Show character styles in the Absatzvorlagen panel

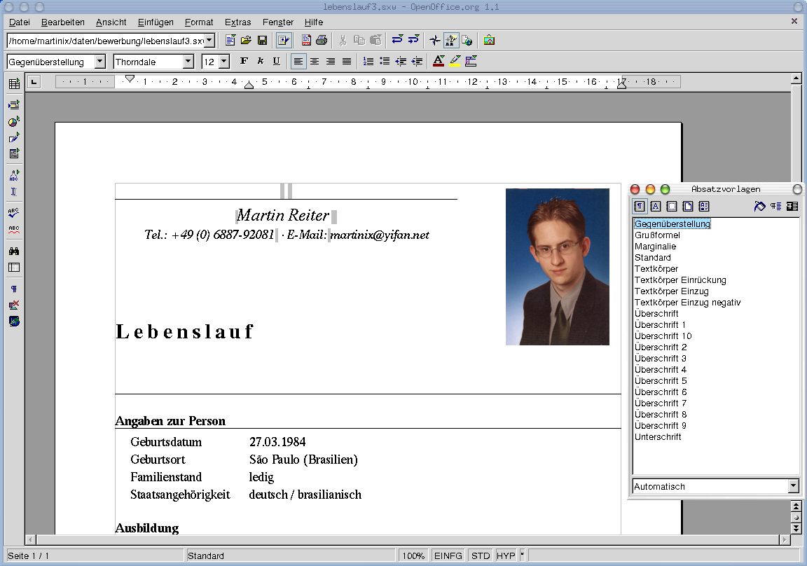(656, 207)
